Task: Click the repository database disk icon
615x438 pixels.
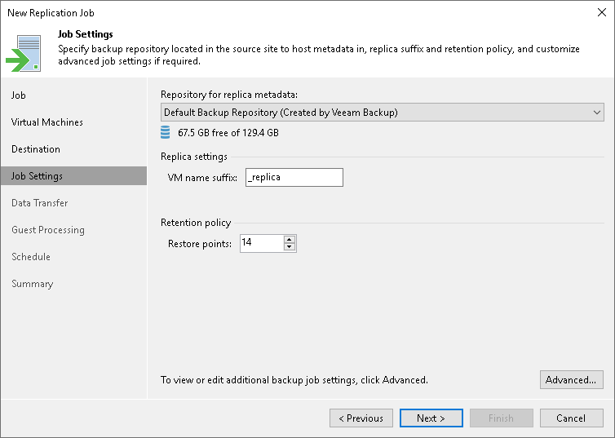Action: point(166,132)
